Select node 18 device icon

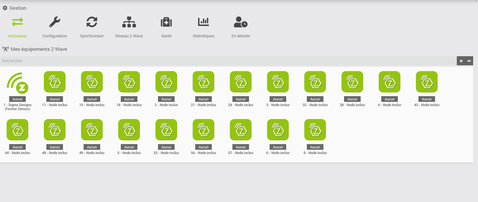coord(129,82)
